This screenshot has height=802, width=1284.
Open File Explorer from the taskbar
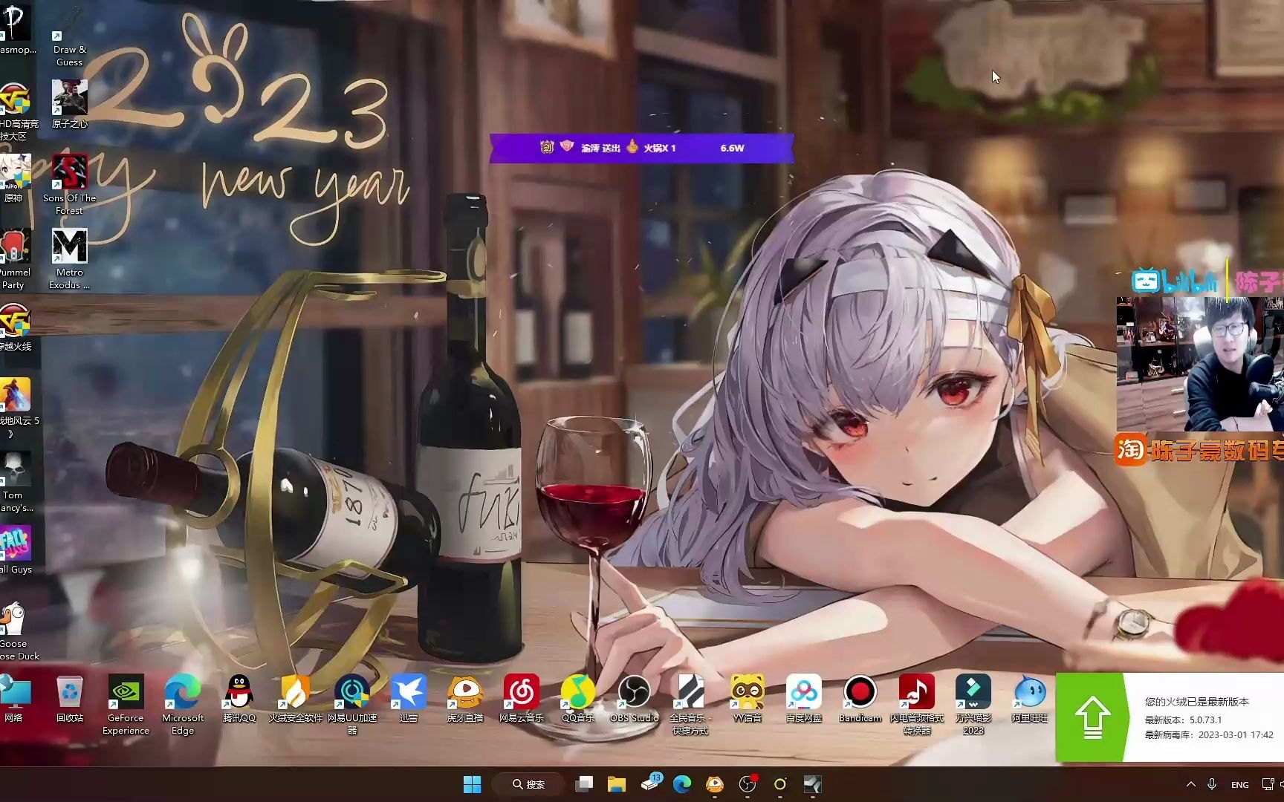[x=617, y=784]
